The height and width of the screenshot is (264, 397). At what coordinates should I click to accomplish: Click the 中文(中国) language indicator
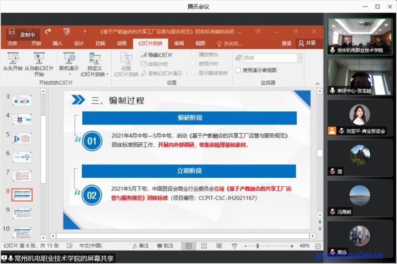tap(91, 246)
